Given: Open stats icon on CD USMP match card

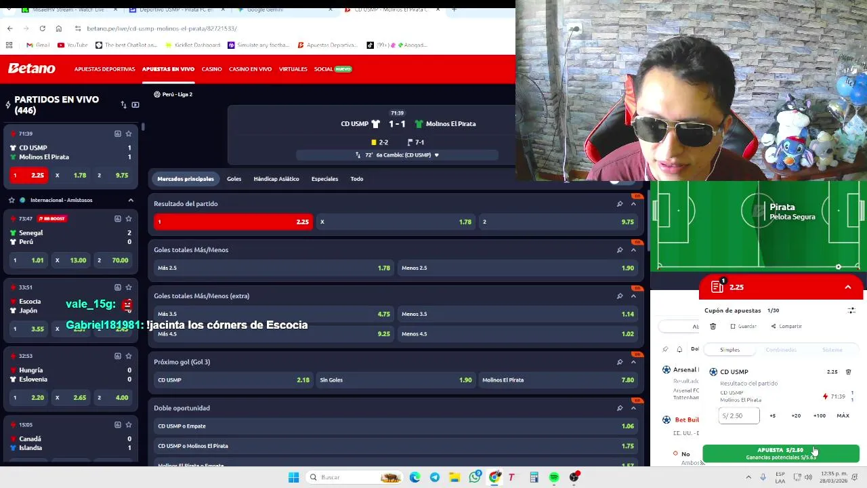Looking at the screenshot, I should click(117, 134).
